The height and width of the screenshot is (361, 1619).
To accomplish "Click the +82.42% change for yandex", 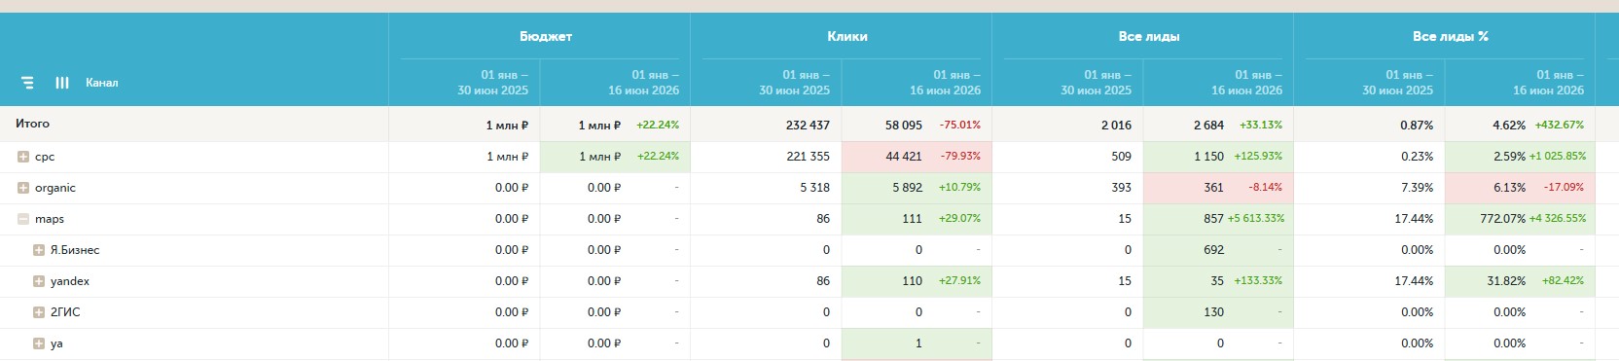I will (1564, 281).
